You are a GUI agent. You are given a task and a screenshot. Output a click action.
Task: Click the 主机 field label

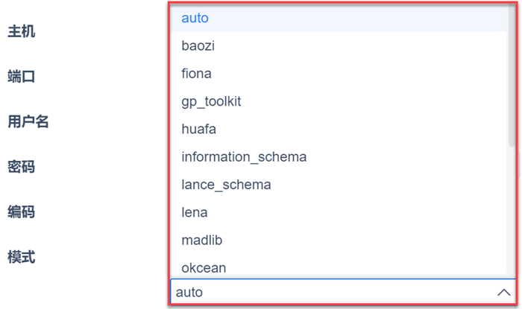[x=22, y=31]
